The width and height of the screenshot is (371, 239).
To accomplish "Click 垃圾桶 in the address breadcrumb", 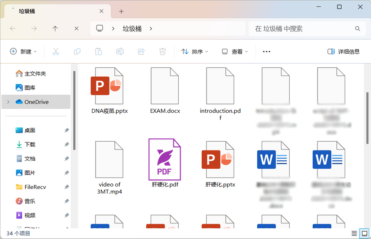I will click(132, 29).
